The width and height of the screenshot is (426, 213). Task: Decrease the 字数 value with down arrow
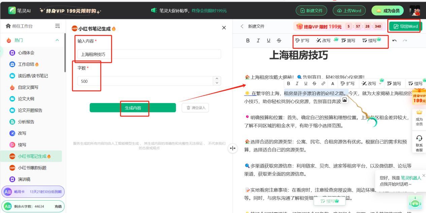(x=217, y=83)
